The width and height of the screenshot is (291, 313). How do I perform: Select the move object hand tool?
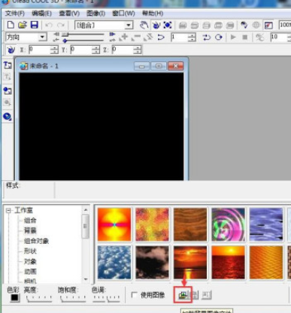[144, 25]
